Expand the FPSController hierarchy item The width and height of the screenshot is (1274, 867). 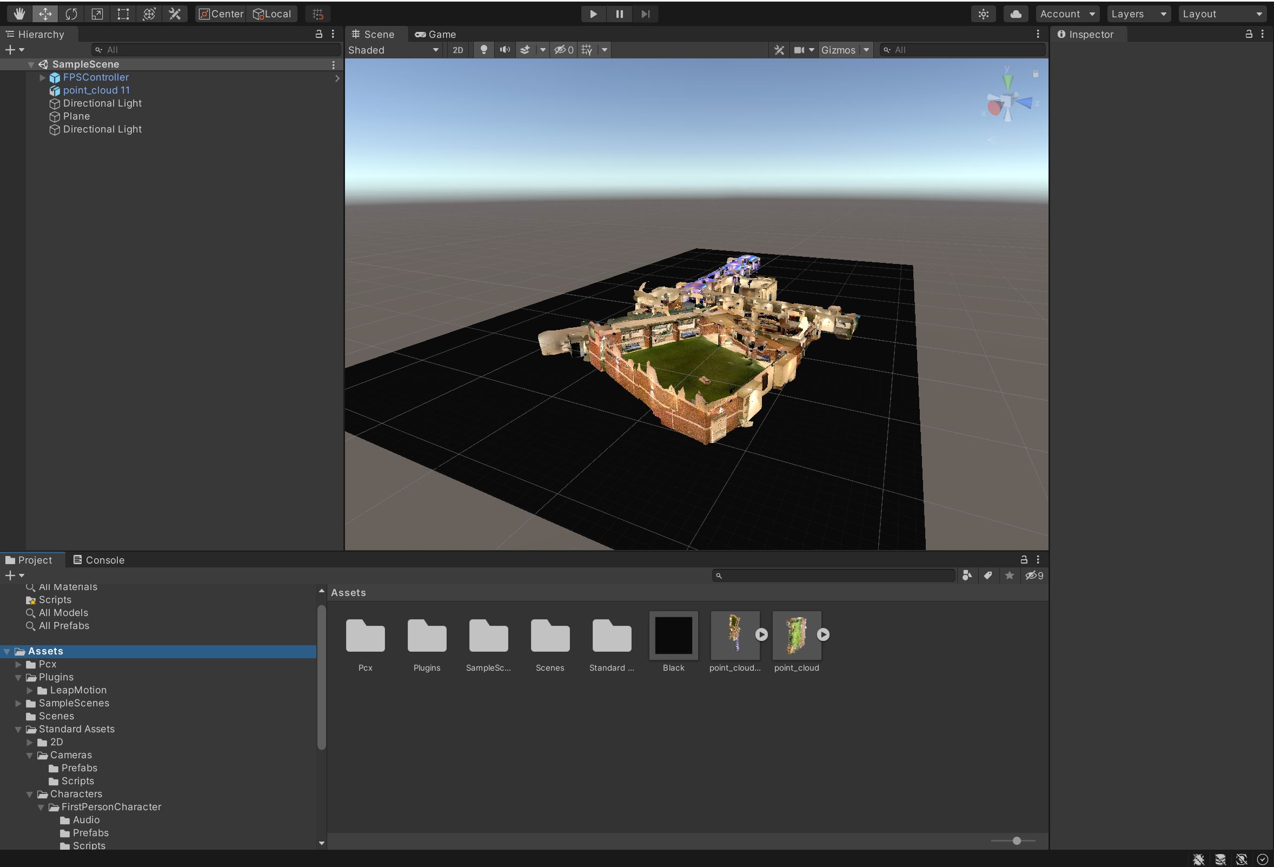(x=43, y=77)
